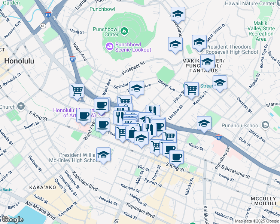280x224 pixels.
Task: Click the school marker on Spencer/Thurston Ave
Action: point(137,88)
